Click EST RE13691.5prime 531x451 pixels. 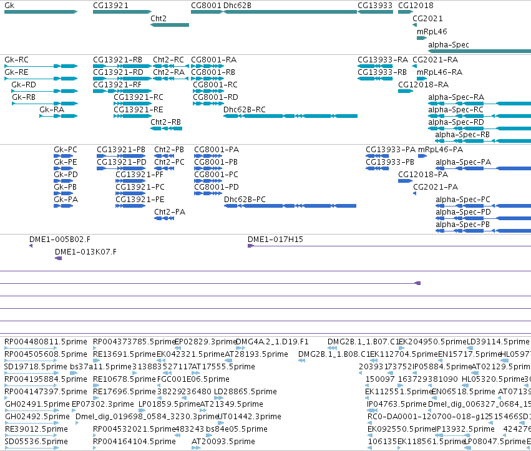pos(124,354)
